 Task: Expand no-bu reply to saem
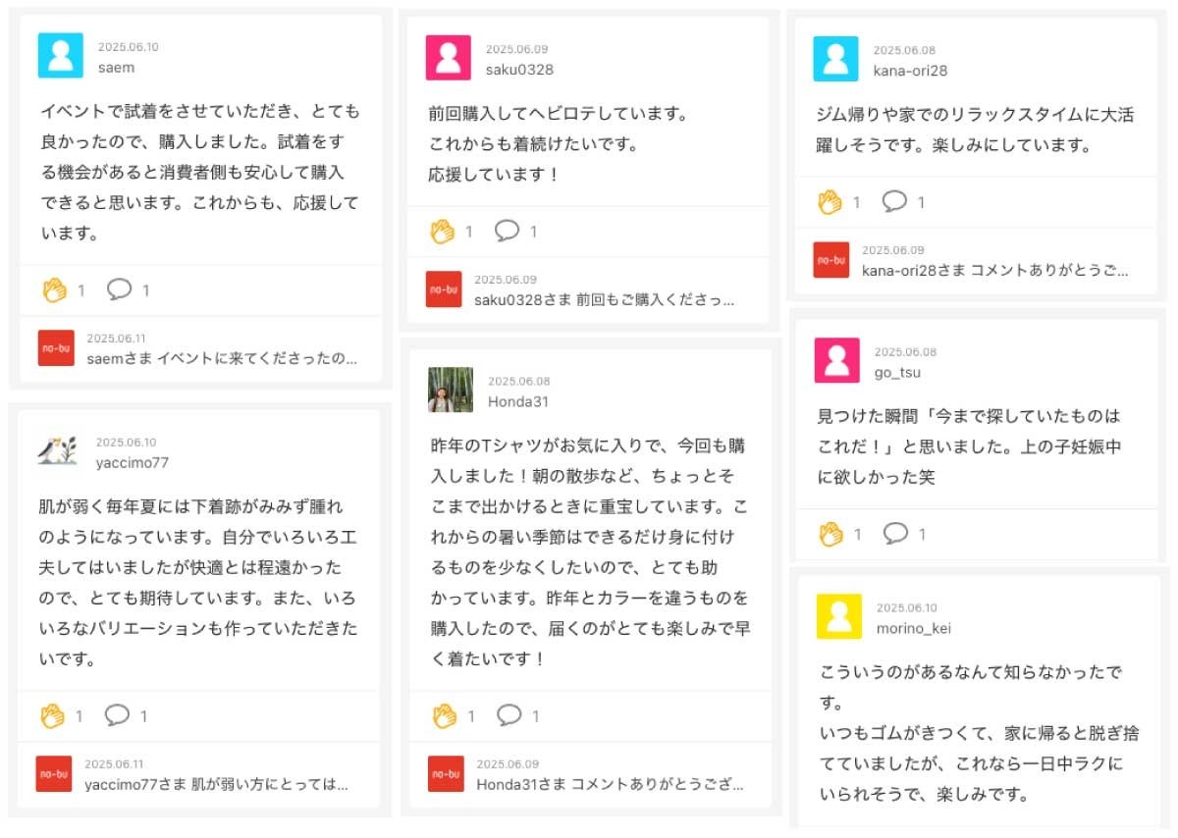222,358
